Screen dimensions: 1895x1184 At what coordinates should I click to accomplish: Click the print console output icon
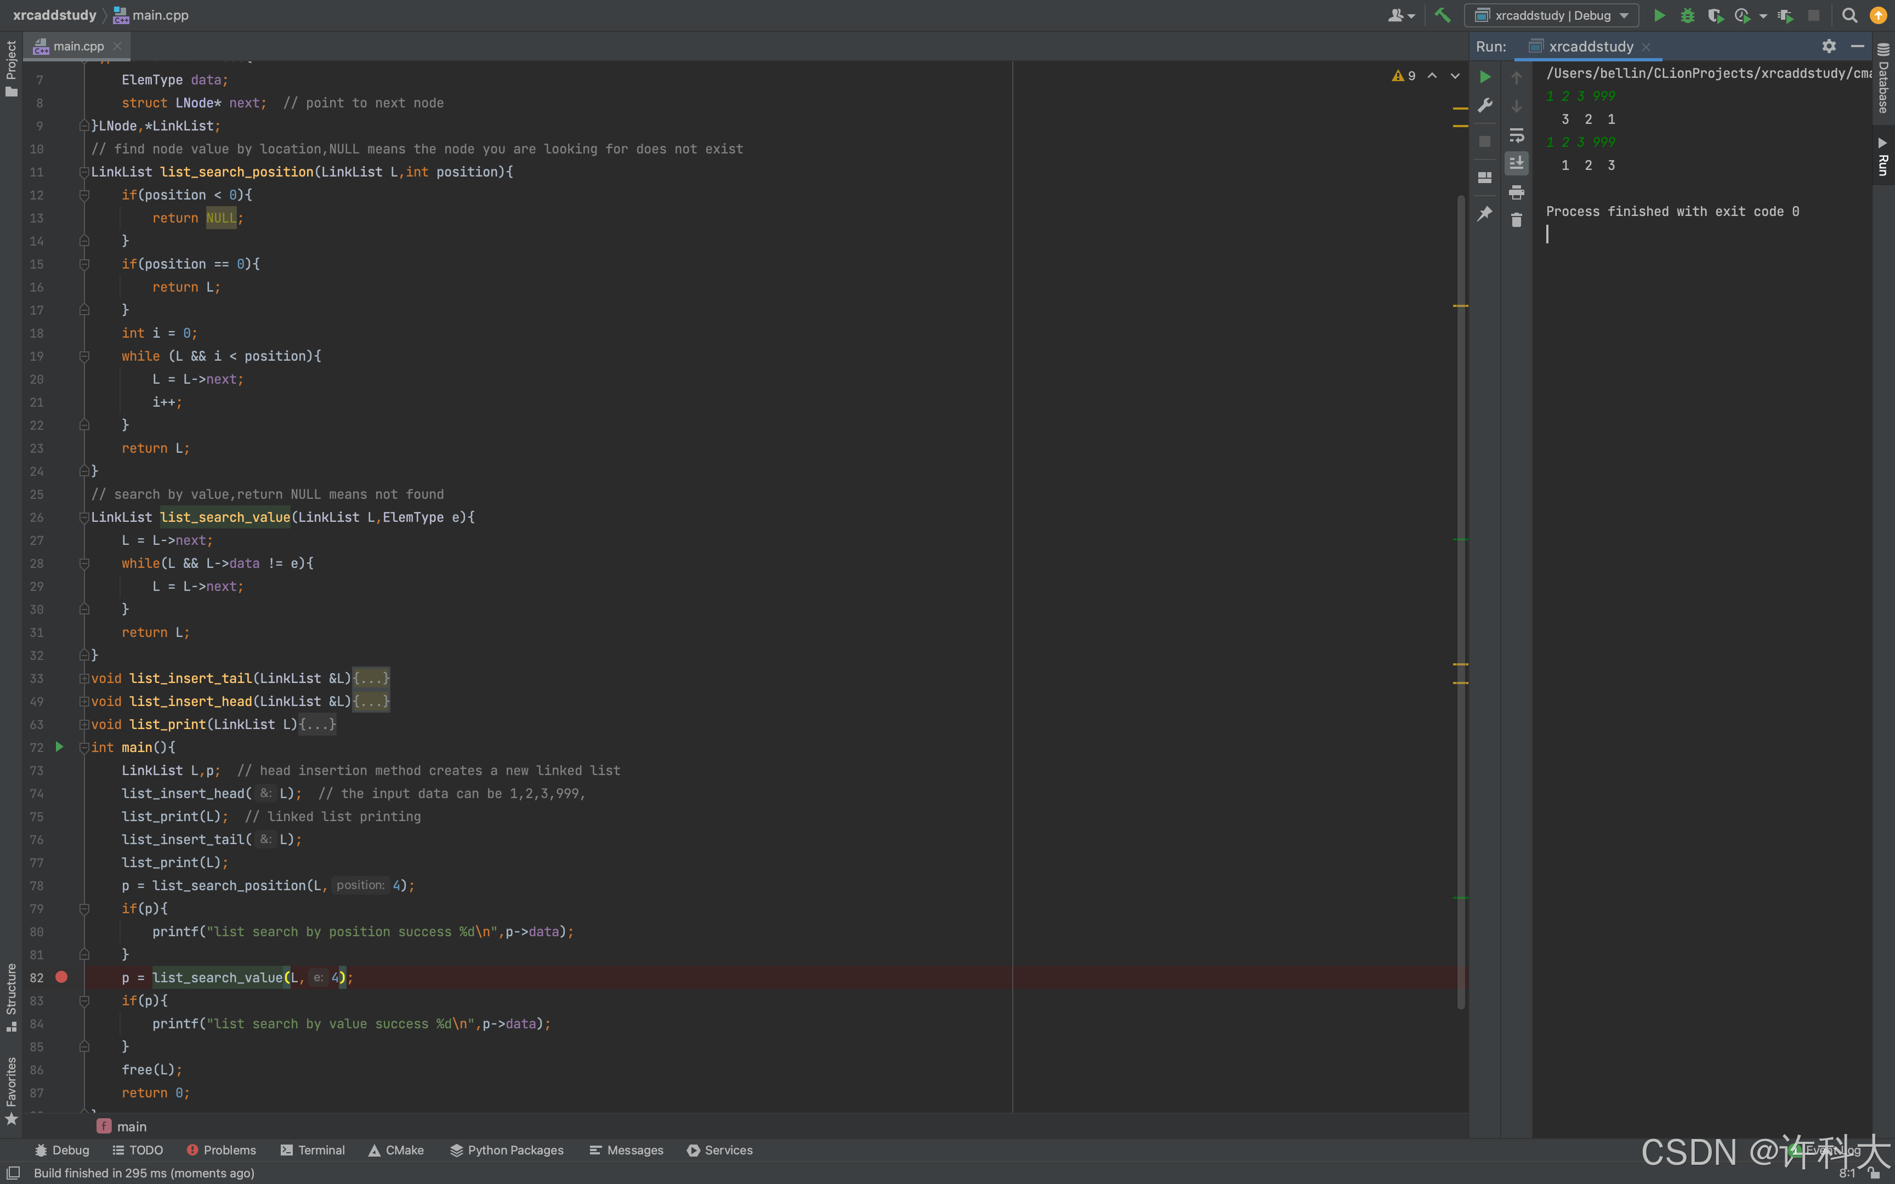[1517, 192]
